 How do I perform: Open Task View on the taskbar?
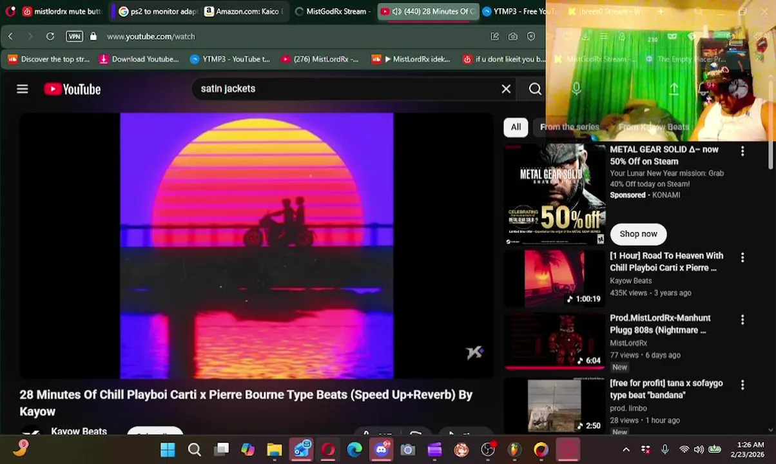tap(222, 449)
